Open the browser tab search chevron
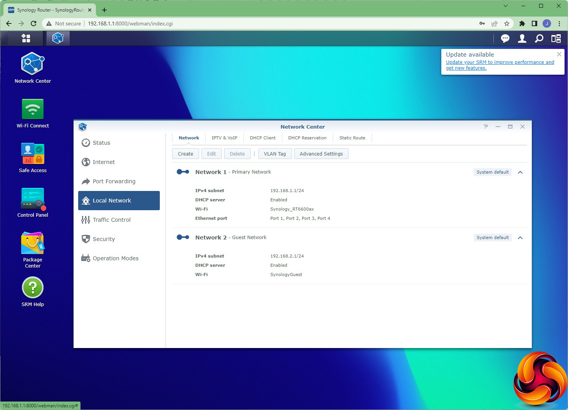The width and height of the screenshot is (568, 410). pos(506,6)
